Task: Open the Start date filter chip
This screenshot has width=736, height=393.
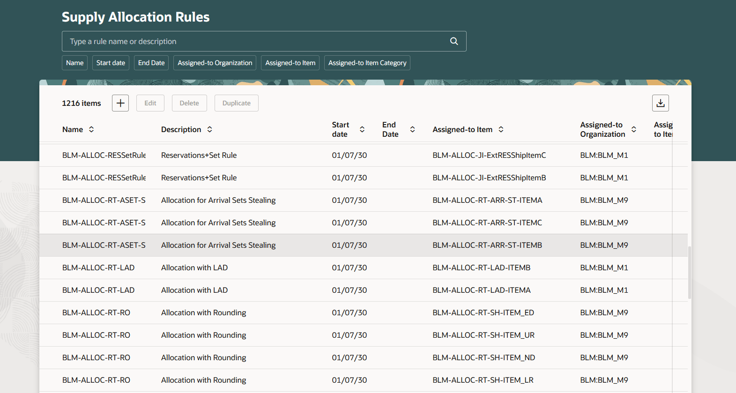Action: tap(111, 63)
